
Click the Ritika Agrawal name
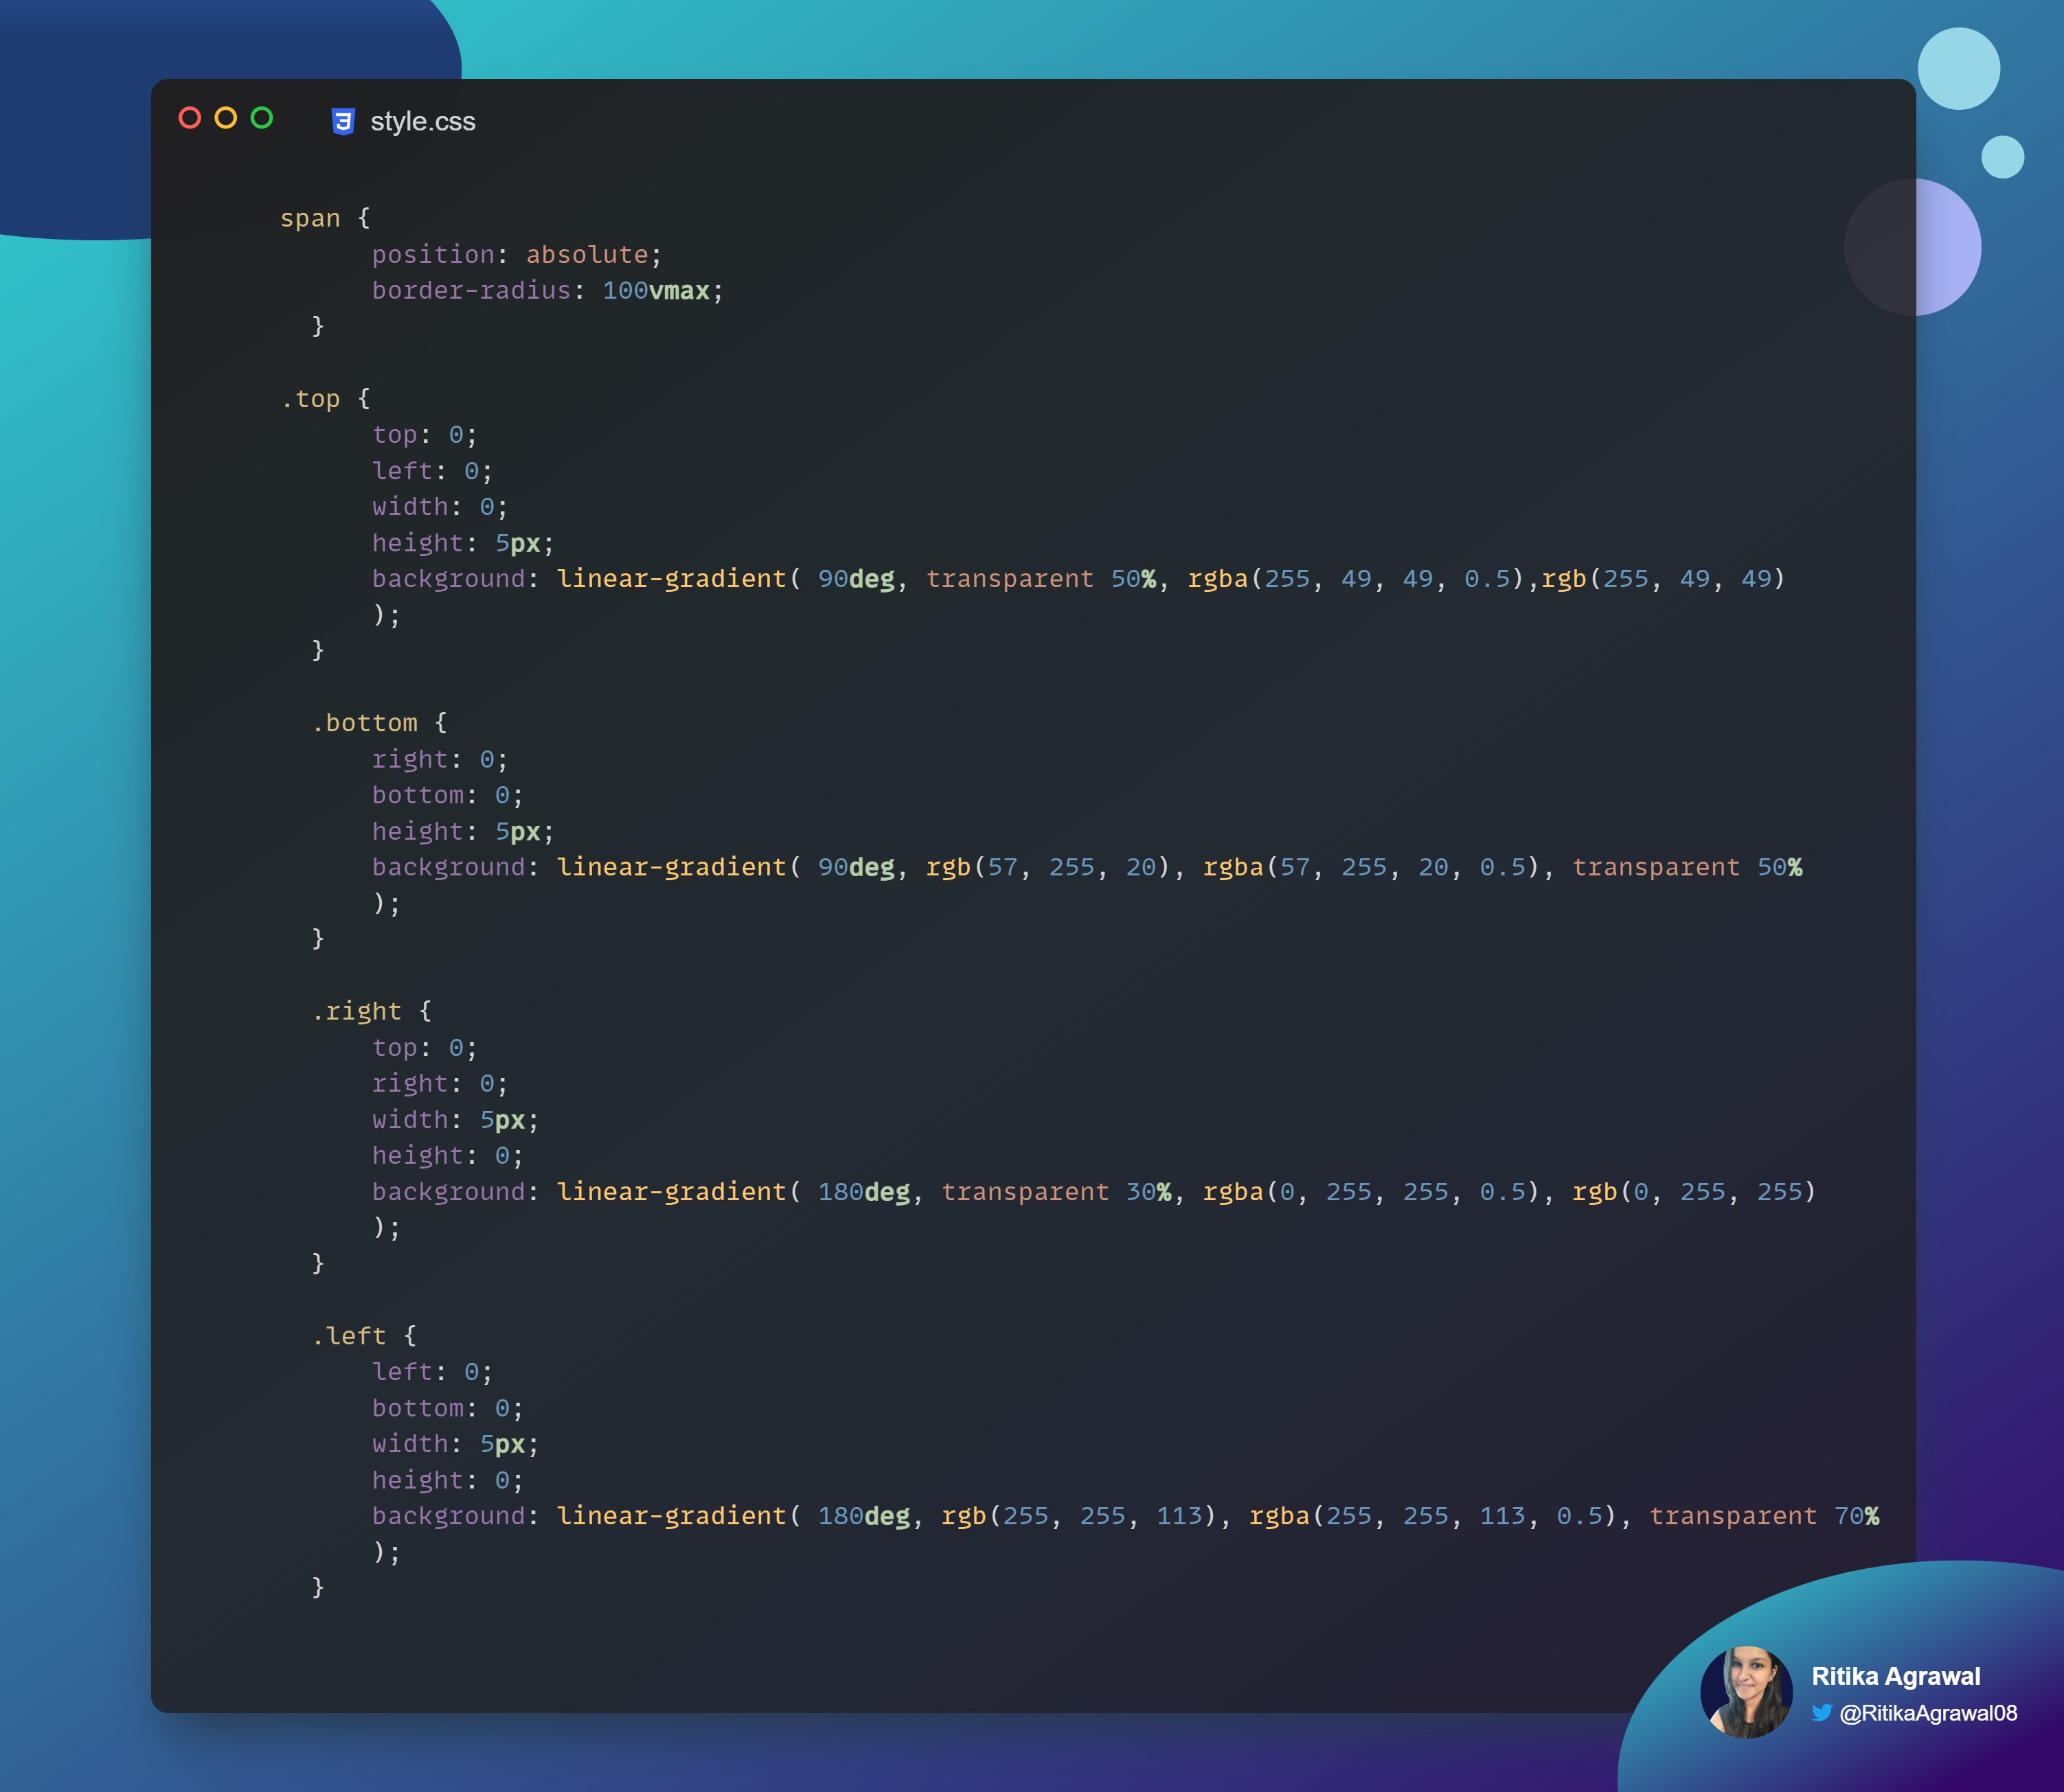[1896, 1676]
